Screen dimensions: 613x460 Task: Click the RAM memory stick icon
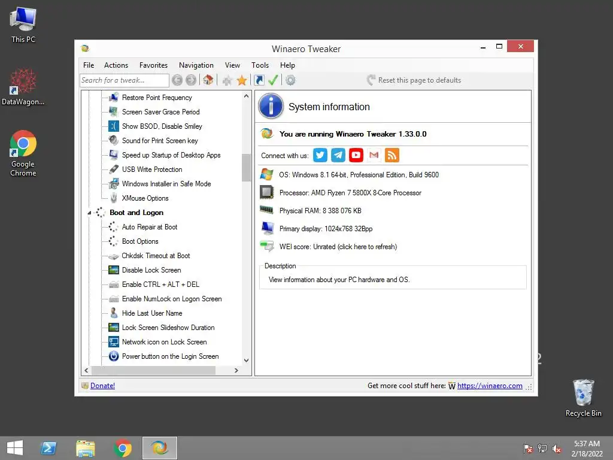pos(266,210)
